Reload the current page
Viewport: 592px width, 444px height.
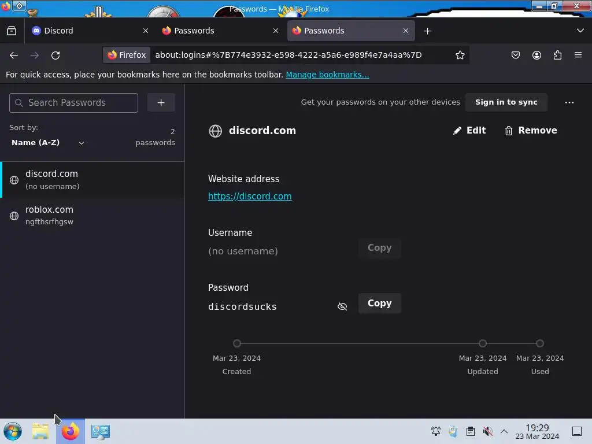coord(55,55)
